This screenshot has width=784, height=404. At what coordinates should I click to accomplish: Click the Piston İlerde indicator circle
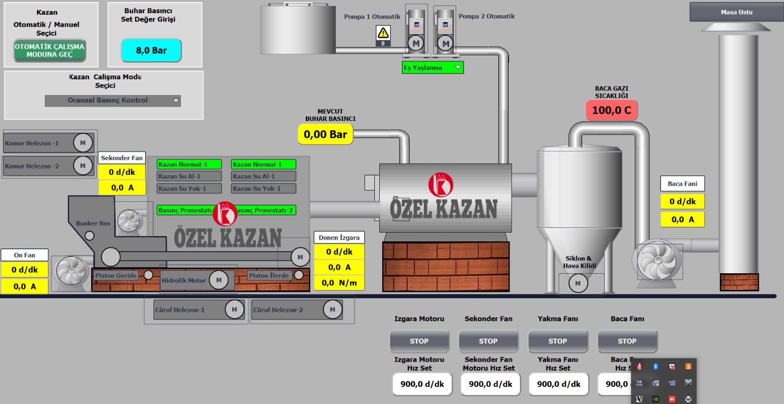click(x=299, y=275)
